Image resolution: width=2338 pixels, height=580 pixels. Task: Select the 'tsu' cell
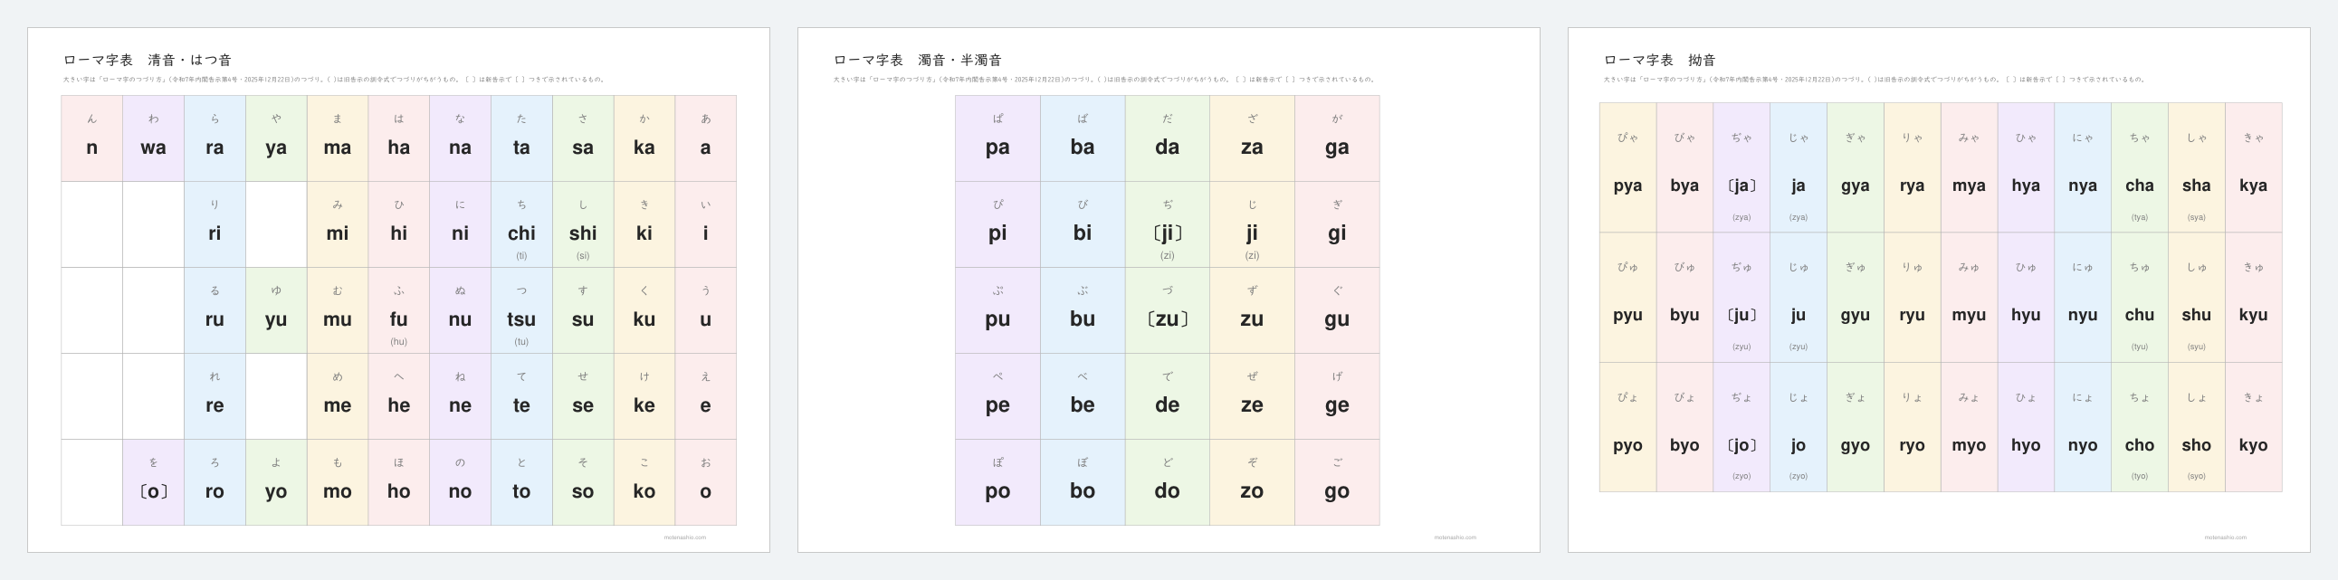pyautogui.click(x=522, y=310)
